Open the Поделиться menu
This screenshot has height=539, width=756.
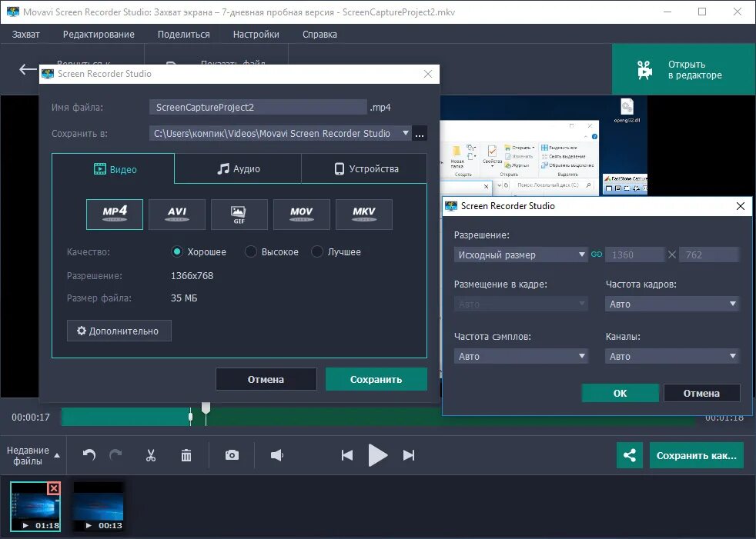[x=184, y=34]
